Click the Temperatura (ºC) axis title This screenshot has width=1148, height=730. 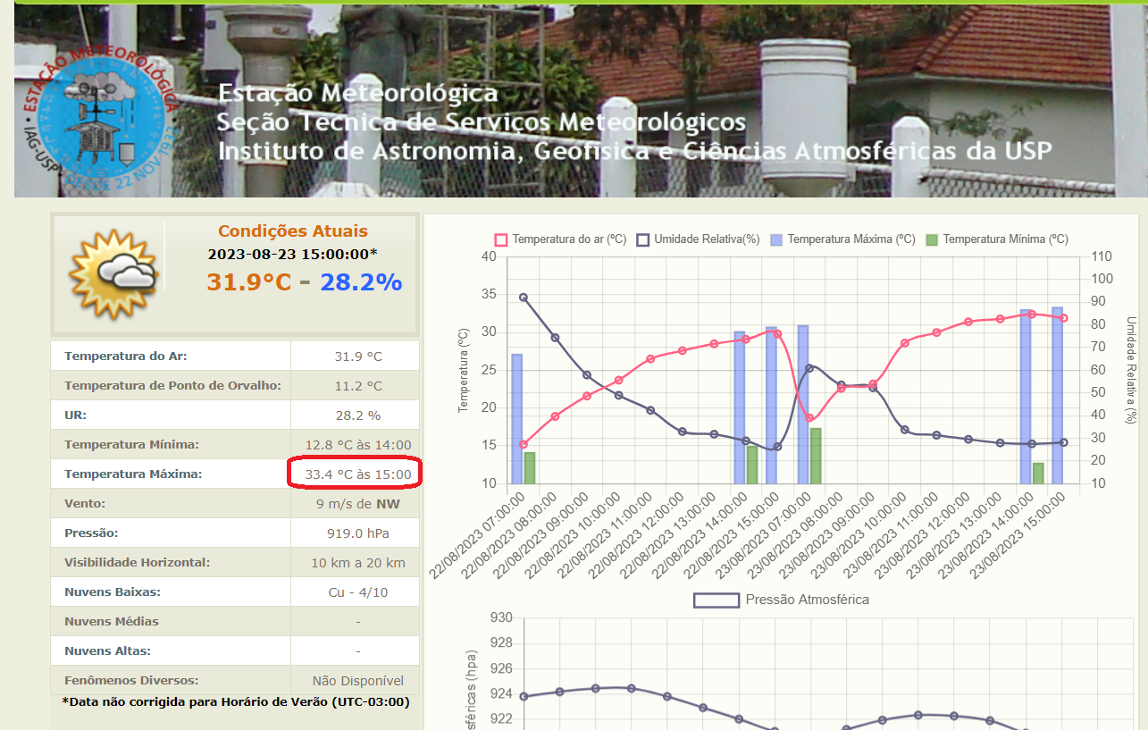point(463,370)
